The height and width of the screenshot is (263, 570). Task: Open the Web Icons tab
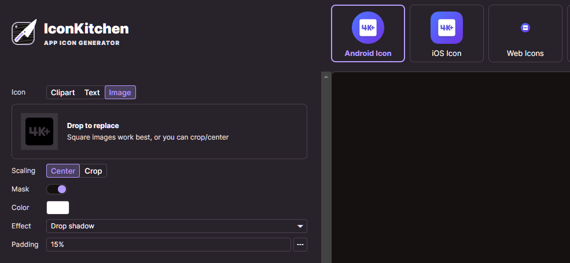[525, 33]
